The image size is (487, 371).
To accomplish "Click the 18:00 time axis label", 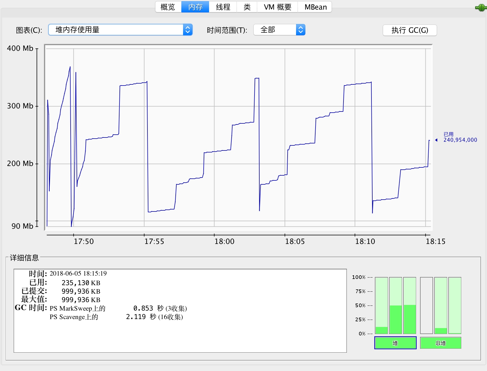I will click(224, 241).
